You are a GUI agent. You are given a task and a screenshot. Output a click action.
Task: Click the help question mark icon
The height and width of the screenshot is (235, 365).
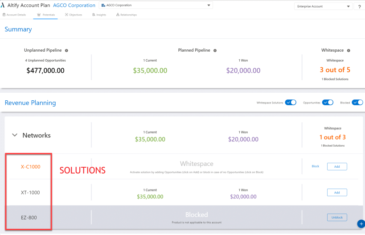[x=359, y=7]
